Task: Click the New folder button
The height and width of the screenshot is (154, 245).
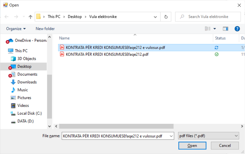Action: [45, 29]
